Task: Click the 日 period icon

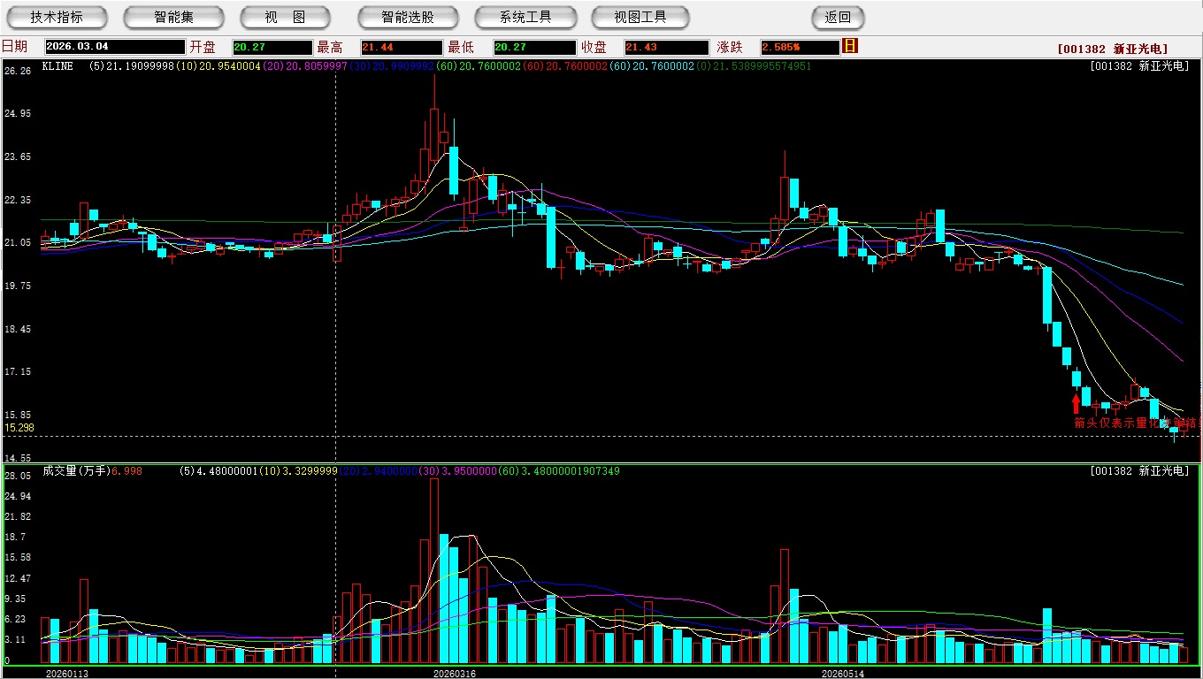Action: coord(850,46)
